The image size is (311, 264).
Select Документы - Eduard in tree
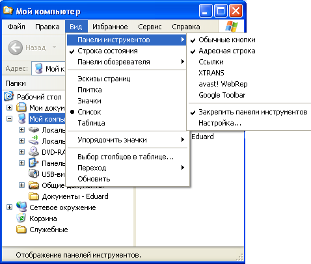coord(75,196)
